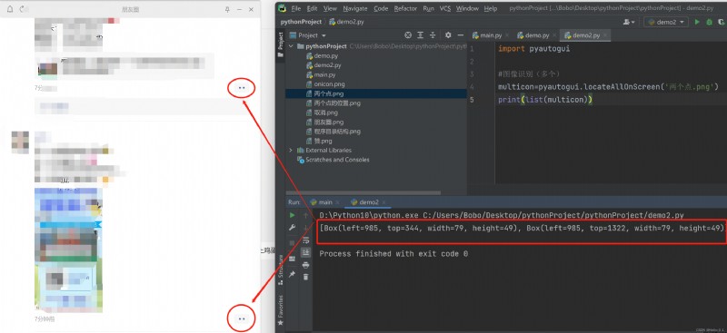The width and height of the screenshot is (727, 333).
Task: Run demo2 with the green toolbar Run button
Action: (x=697, y=22)
